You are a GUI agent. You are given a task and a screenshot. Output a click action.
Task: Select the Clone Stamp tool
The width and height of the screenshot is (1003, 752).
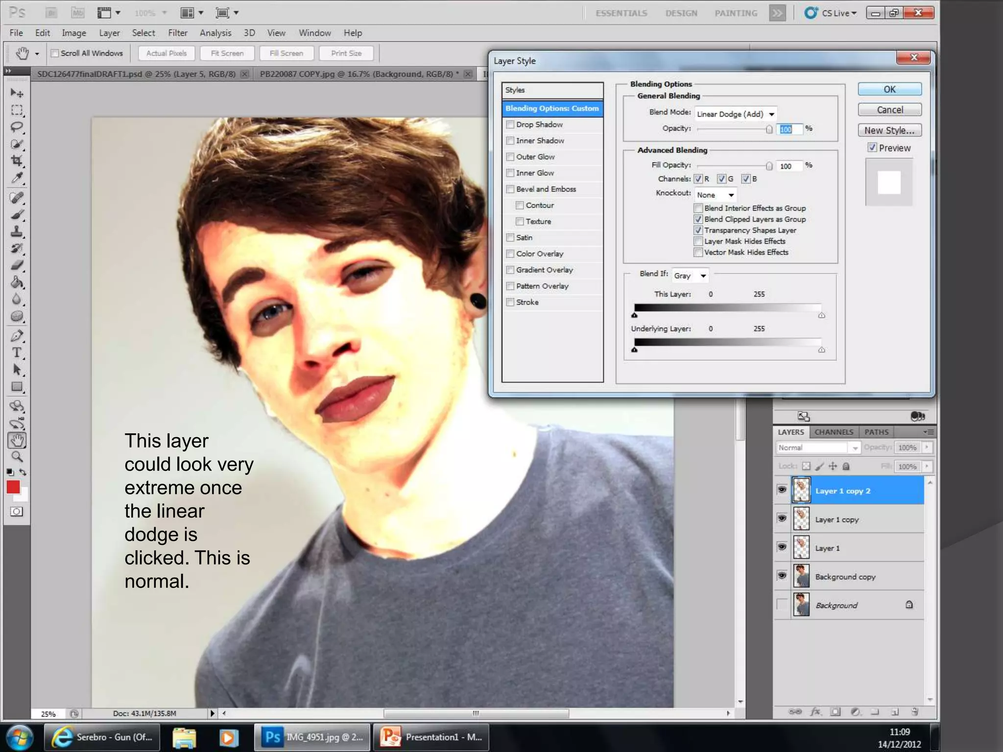(x=17, y=232)
